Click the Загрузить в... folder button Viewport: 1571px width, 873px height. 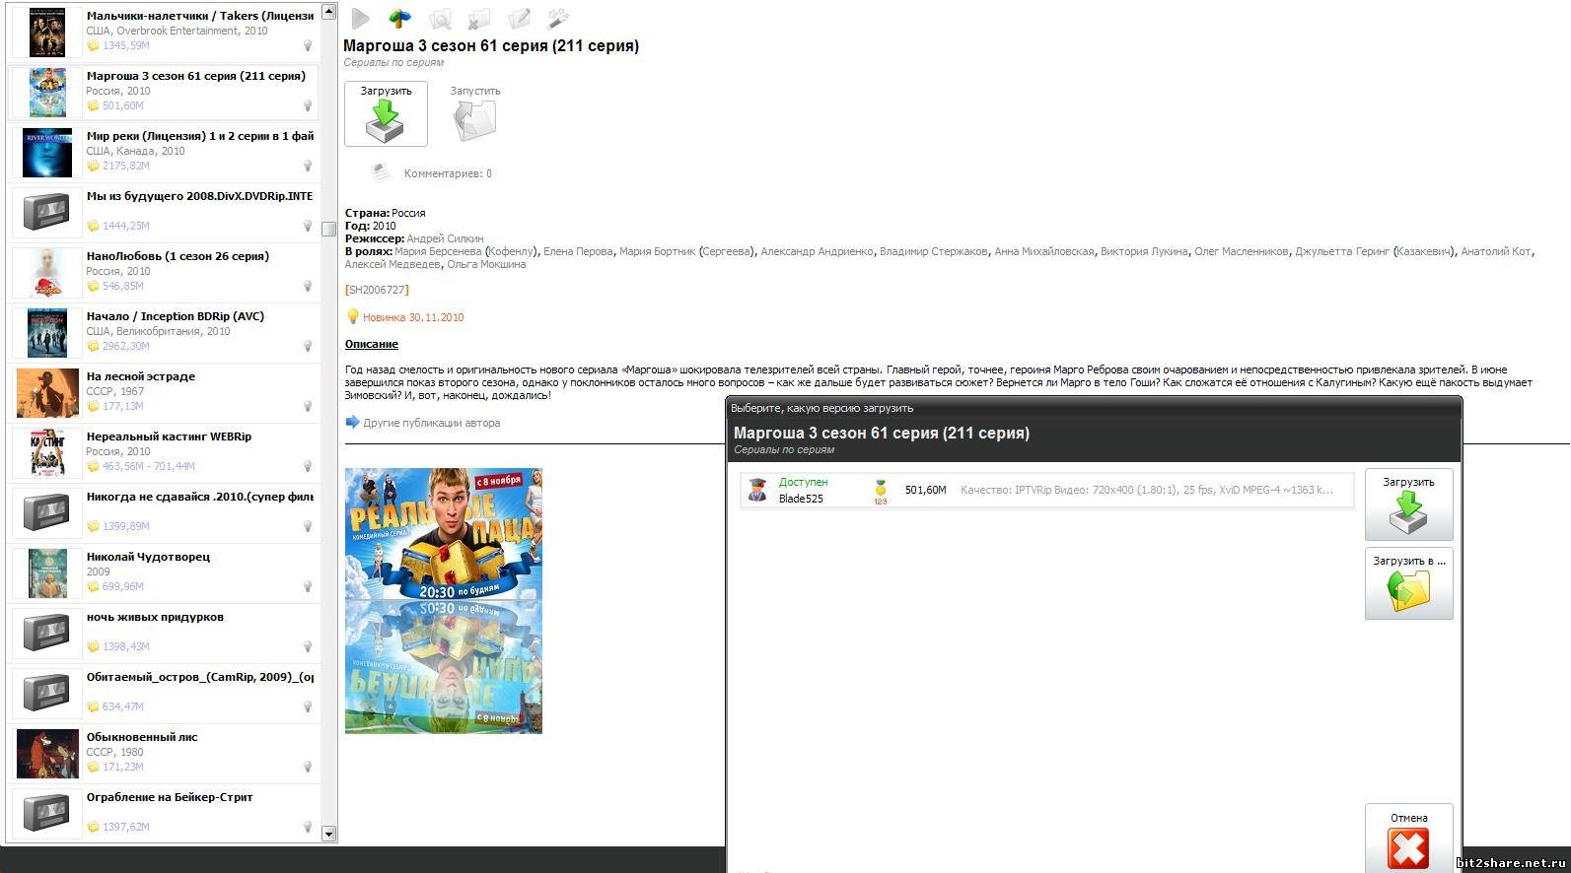1408,583
